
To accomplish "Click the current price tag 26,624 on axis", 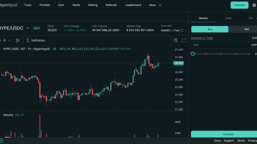I will (179, 63).
